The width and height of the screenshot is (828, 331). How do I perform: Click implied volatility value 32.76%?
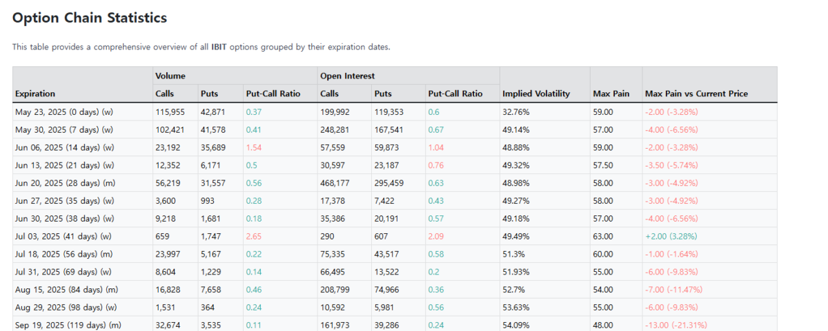pos(516,111)
